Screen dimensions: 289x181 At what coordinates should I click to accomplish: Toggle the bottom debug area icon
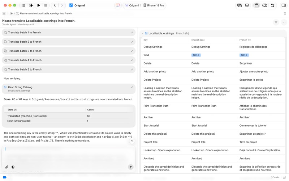[284, 177]
